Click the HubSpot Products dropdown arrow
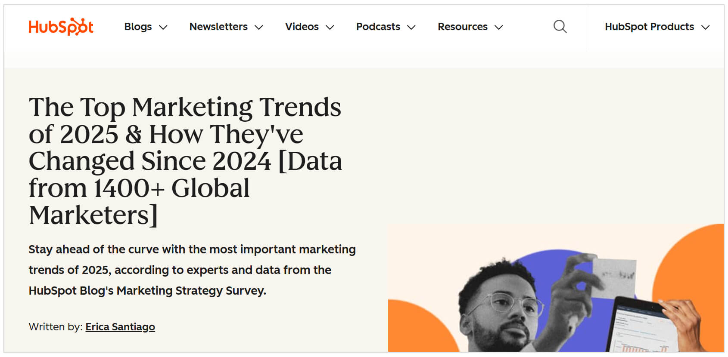The height and width of the screenshot is (357, 728). point(705,28)
